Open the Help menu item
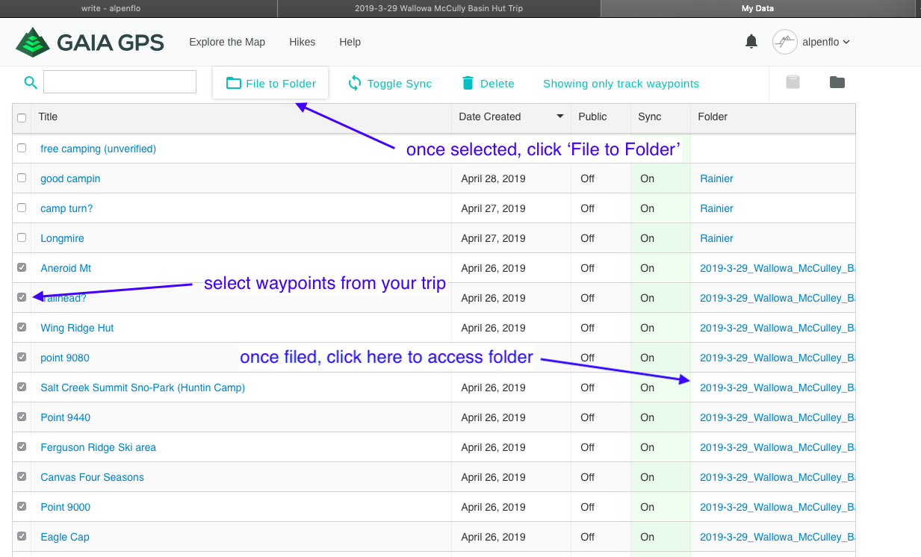 pos(350,42)
